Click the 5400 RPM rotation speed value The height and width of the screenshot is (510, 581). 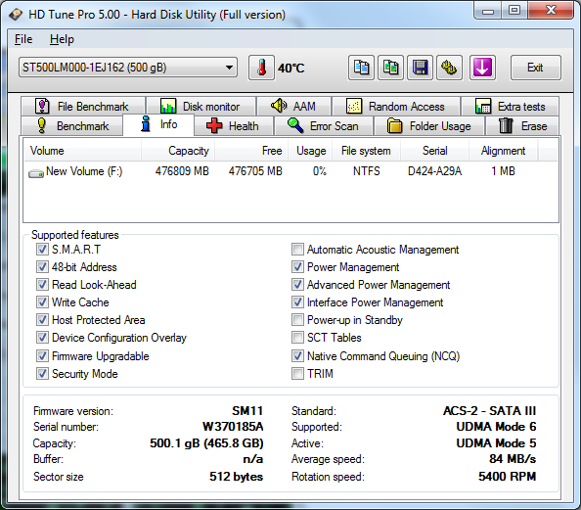click(508, 477)
